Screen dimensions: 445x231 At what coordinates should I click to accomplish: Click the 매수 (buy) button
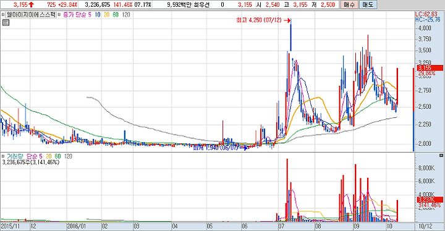349,4
